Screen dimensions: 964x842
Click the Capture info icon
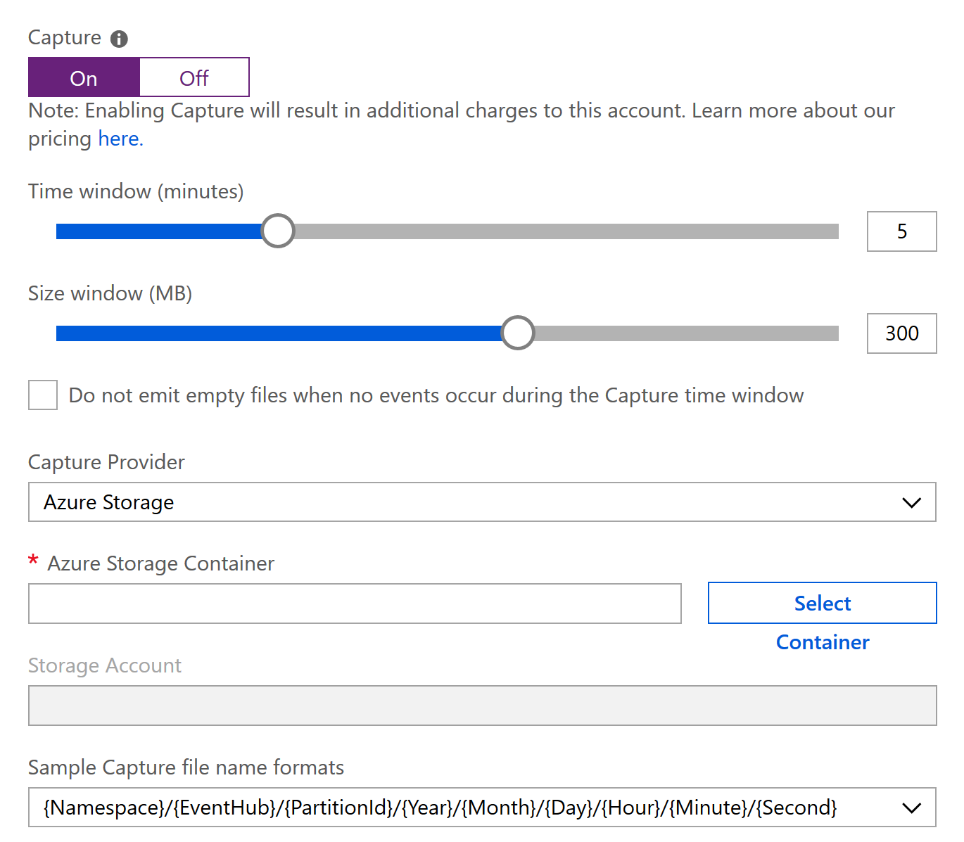[x=119, y=39]
